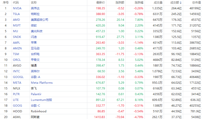Click the 代码 column header
The image size is (202, 119).
tap(16, 3)
